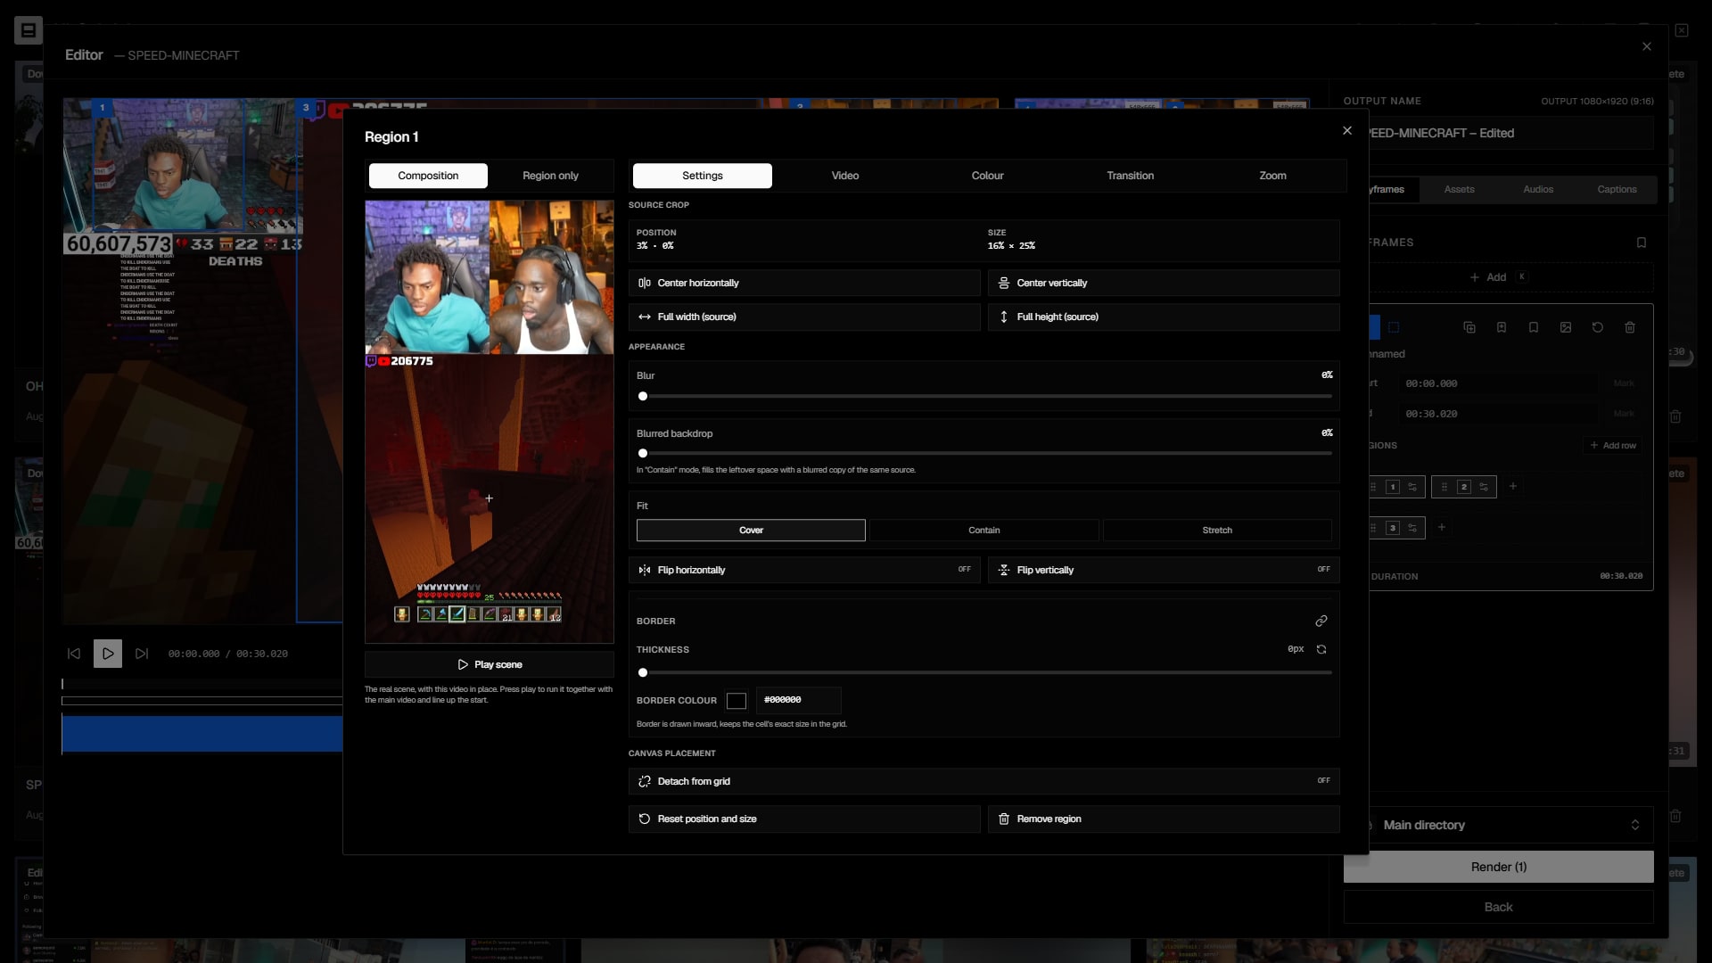1712x963 pixels.
Task: Click Center horizontally button
Action: 804,283
